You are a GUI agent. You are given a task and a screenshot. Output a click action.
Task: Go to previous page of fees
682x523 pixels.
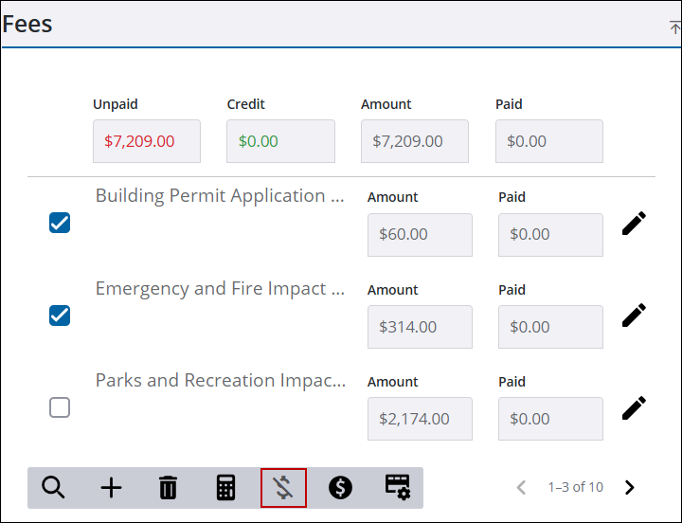(521, 488)
